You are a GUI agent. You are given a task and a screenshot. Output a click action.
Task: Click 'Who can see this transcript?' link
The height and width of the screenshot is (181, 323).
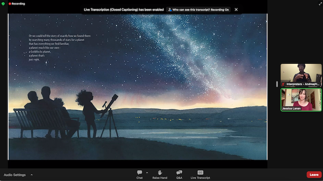pos(199,10)
